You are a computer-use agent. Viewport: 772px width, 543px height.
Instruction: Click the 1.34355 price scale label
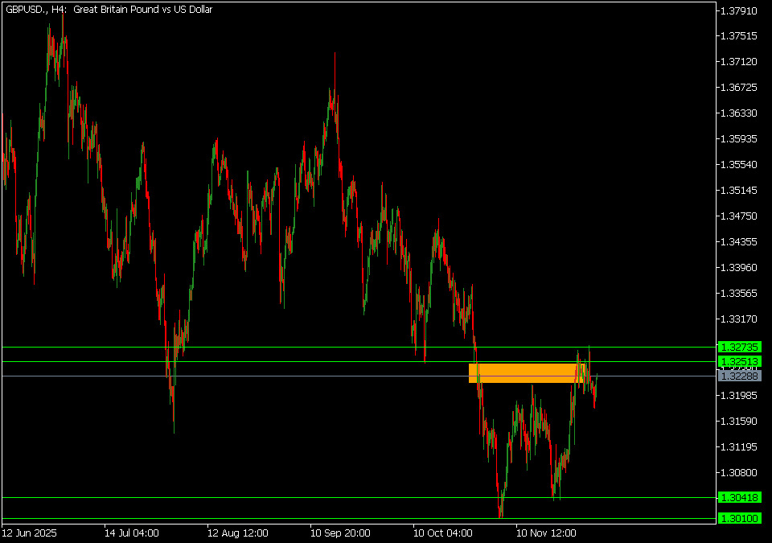click(741, 241)
